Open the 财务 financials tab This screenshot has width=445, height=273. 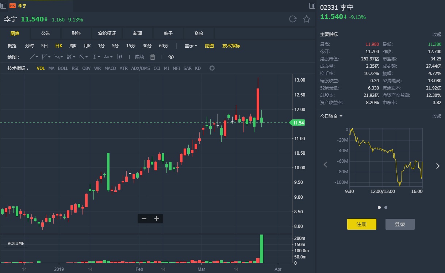tap(76, 33)
